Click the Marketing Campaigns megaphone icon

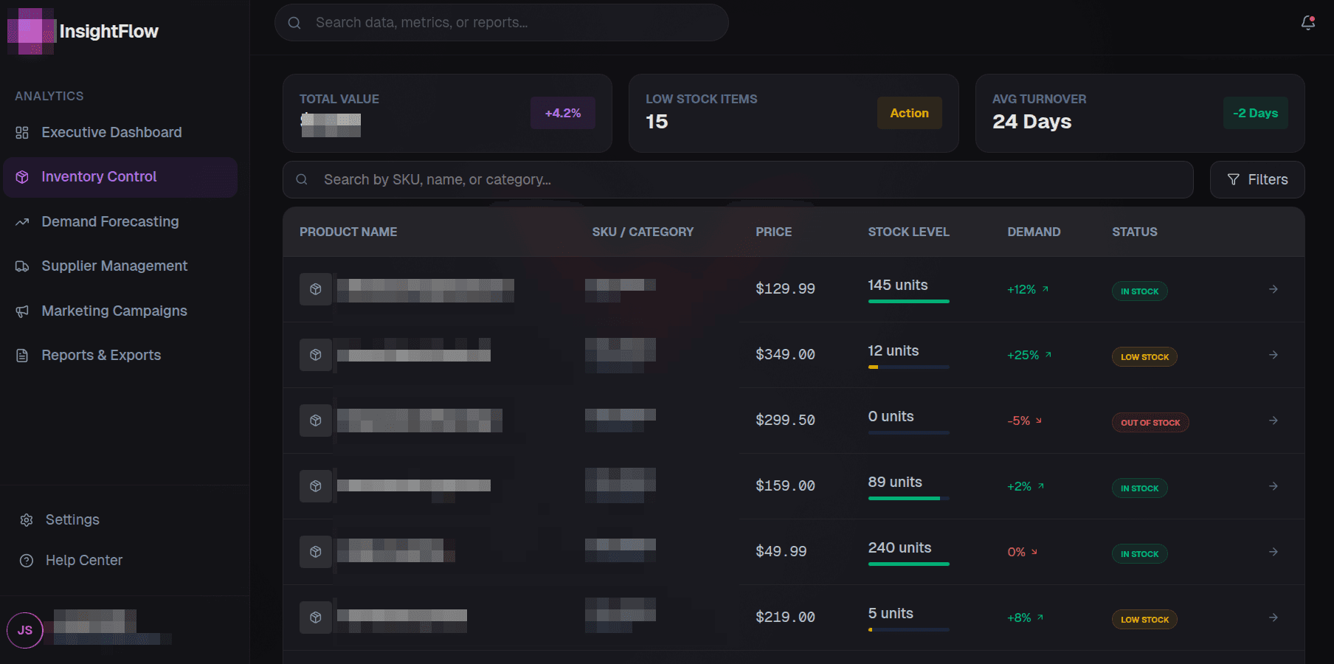tap(22, 311)
